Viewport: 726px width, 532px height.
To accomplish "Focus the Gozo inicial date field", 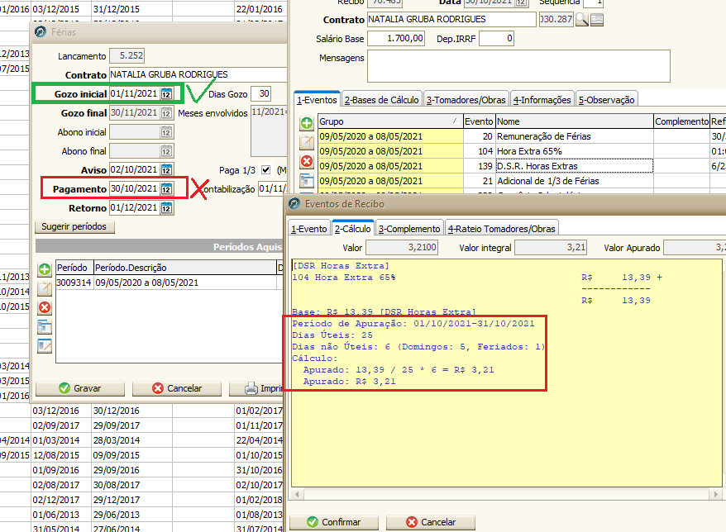I will tap(136, 94).
